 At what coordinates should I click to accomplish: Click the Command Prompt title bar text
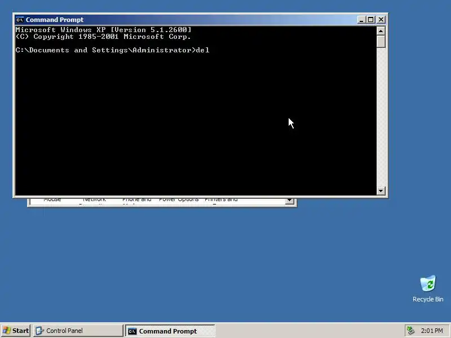coord(55,20)
